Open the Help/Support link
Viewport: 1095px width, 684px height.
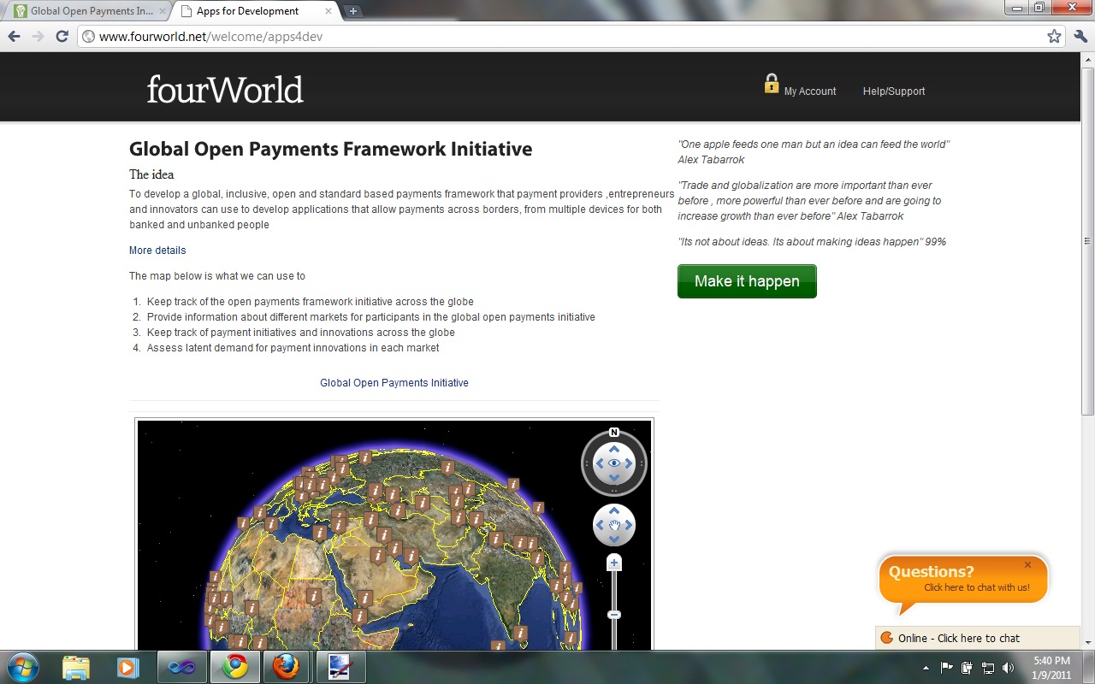click(x=894, y=91)
